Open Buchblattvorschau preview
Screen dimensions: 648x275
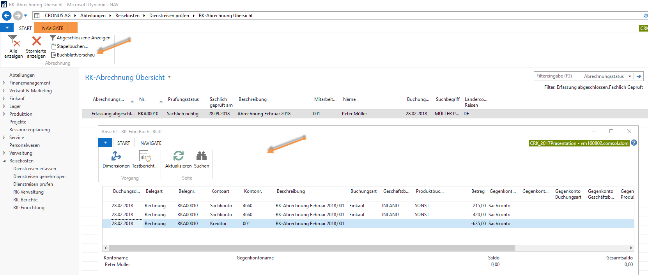pyautogui.click(x=73, y=55)
